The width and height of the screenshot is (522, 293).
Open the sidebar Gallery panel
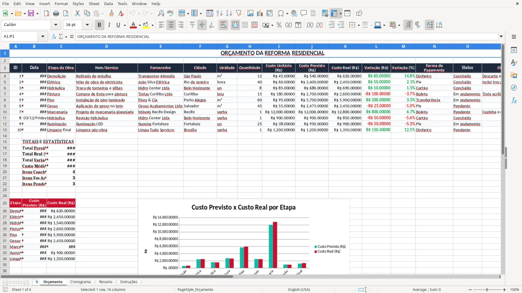(x=514, y=75)
